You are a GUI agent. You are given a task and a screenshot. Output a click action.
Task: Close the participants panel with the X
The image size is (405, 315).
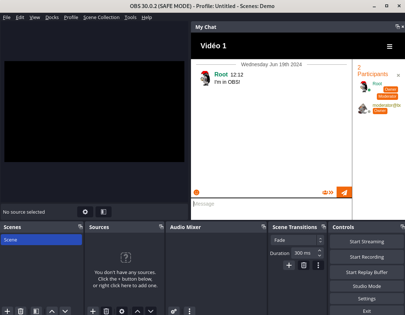pos(398,75)
